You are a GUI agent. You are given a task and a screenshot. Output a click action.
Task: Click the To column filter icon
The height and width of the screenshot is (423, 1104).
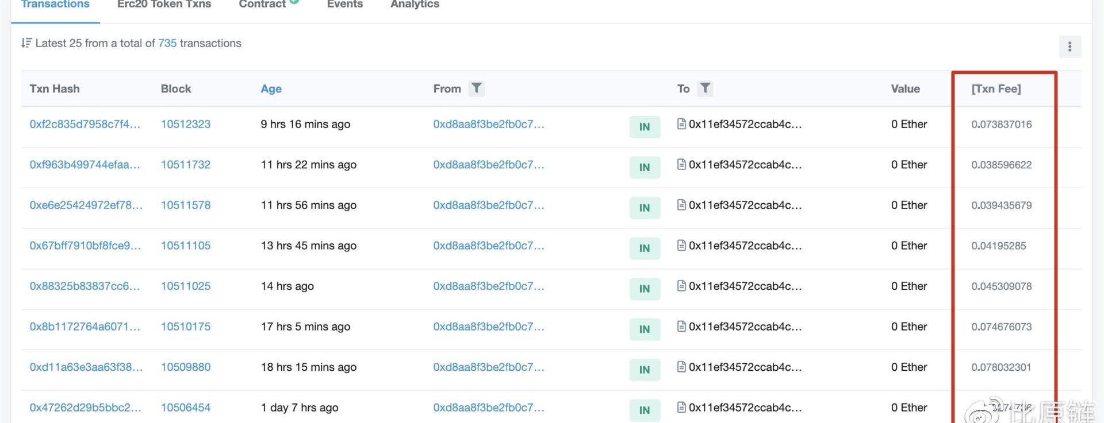[x=705, y=88]
